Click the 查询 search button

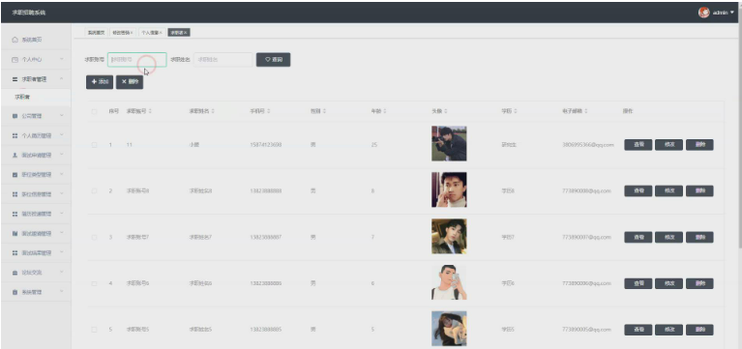point(273,60)
